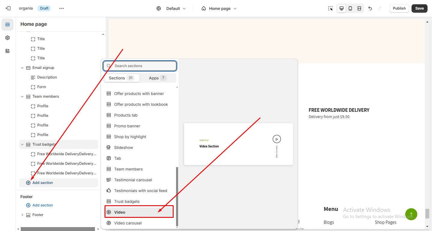The width and height of the screenshot is (432, 231).
Task: Click the Menu footer heading
Action: coord(331,209)
